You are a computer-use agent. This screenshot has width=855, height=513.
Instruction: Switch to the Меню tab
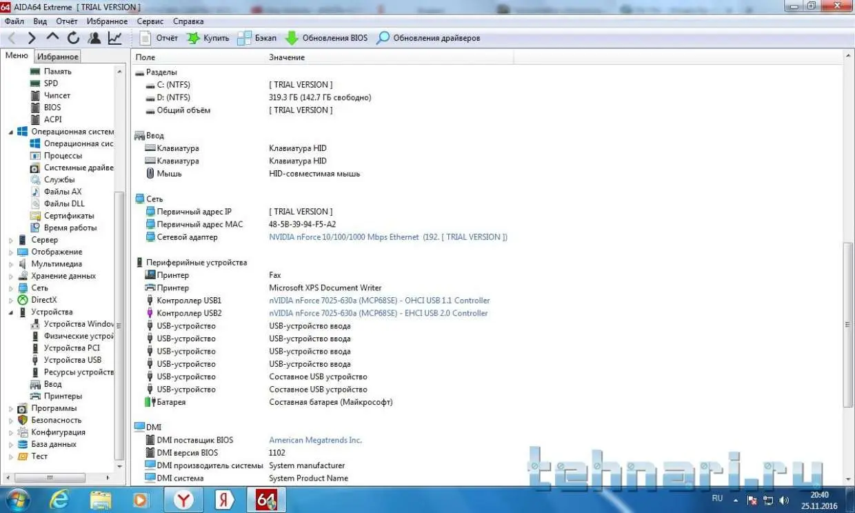17,56
